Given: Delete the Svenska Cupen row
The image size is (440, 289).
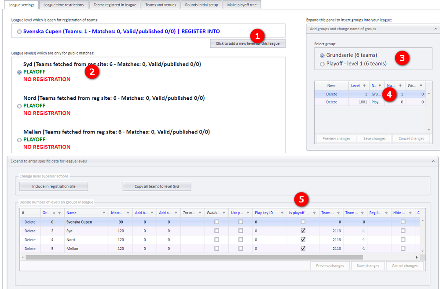Looking at the screenshot, I should tap(30, 222).
